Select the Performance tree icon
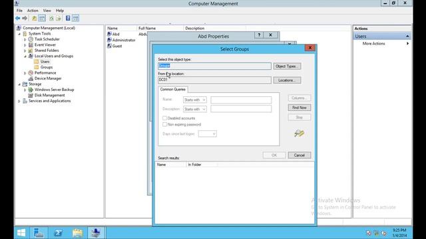Screen dimensions: 426x239 pyautogui.click(x=31, y=73)
